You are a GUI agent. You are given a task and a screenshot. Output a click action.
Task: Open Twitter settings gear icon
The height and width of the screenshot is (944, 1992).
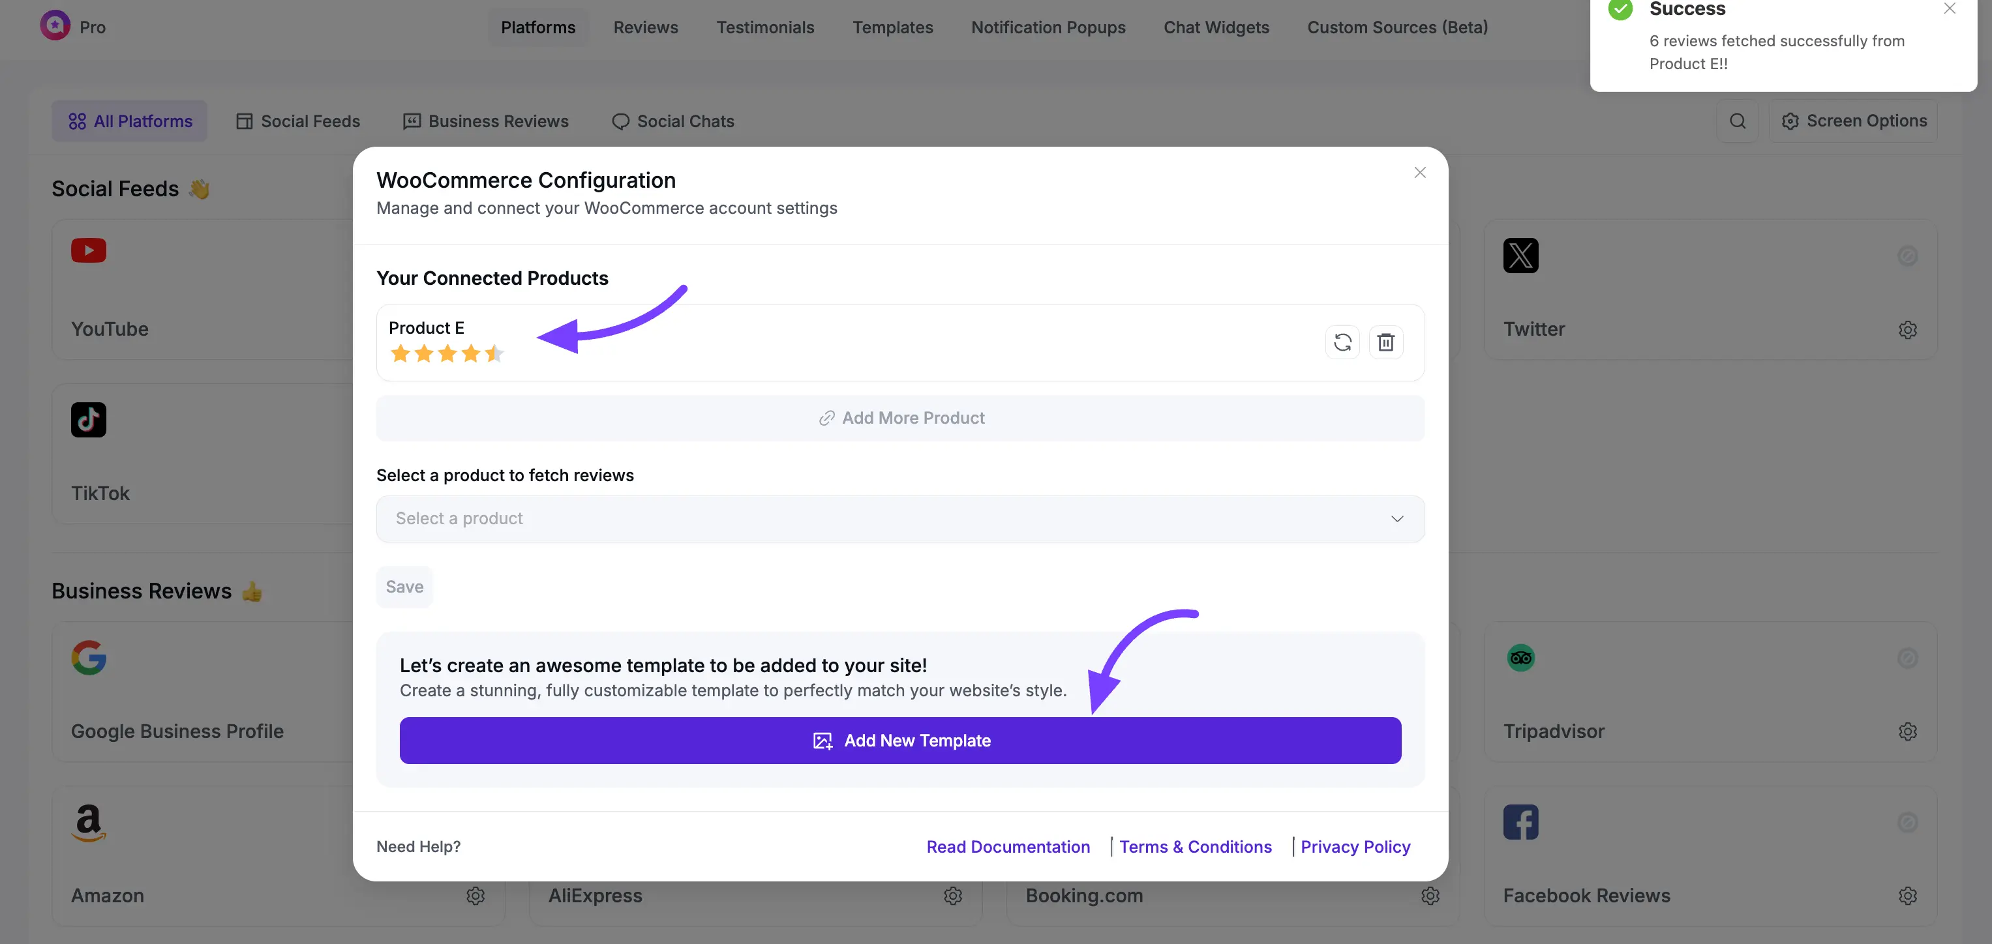pos(1907,329)
